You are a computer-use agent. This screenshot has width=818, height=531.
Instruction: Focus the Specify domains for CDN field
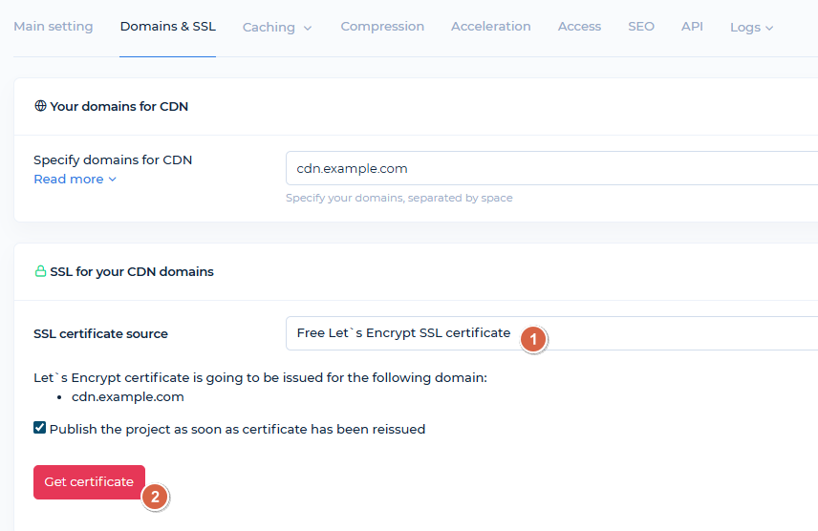[549, 168]
